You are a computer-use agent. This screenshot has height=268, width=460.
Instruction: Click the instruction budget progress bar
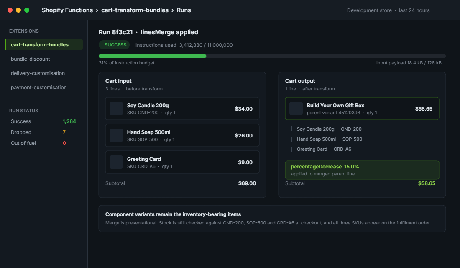pos(272,56)
